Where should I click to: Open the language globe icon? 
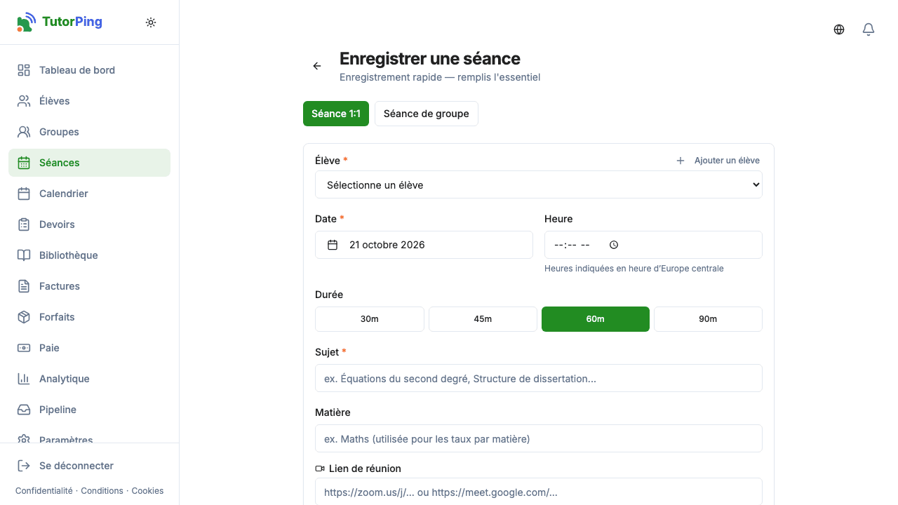839,29
